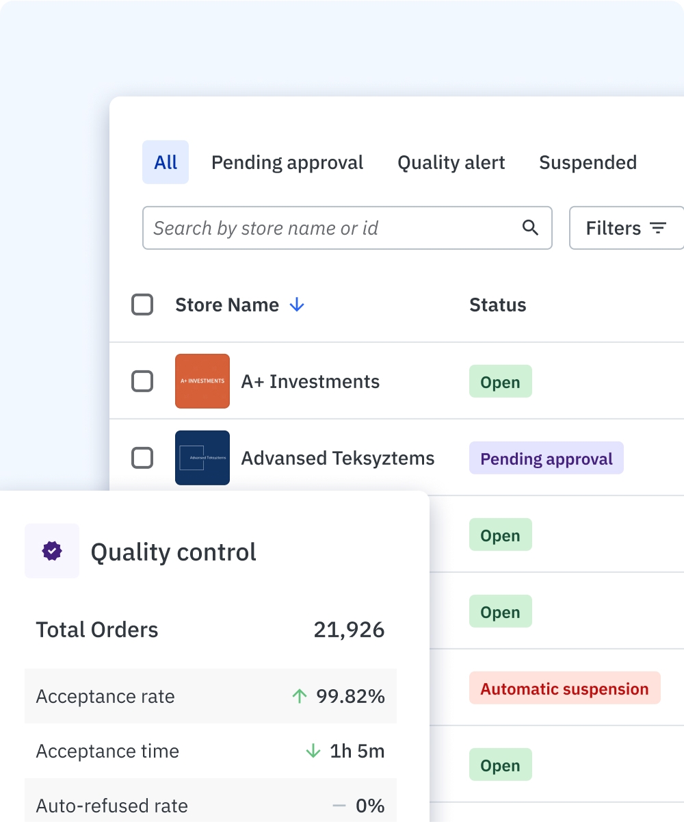Click the search magnifier icon
Viewport: 684px width, 822px height.
pos(530,228)
